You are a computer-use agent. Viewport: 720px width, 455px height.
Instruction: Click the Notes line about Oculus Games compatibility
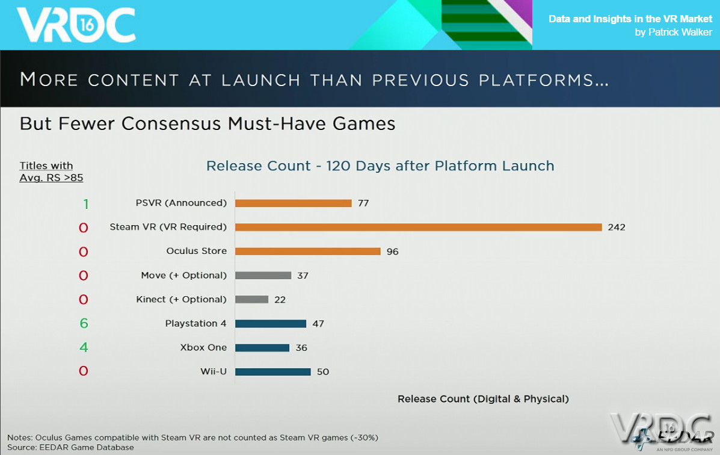192,438
